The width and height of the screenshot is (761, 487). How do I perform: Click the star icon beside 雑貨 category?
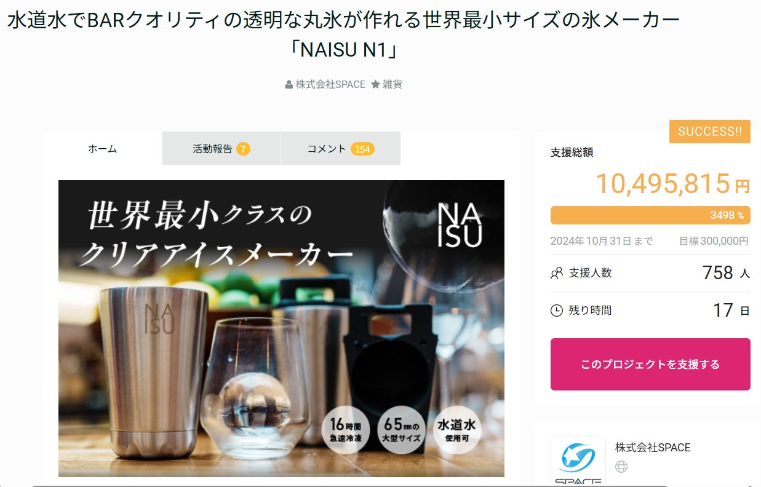tap(375, 85)
